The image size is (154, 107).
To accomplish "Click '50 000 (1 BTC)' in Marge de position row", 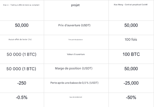I will 21,69.
